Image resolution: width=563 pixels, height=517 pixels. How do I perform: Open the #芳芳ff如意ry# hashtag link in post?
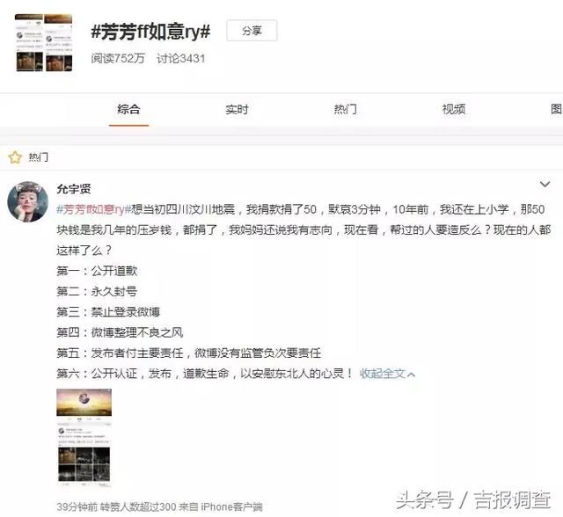point(94,209)
